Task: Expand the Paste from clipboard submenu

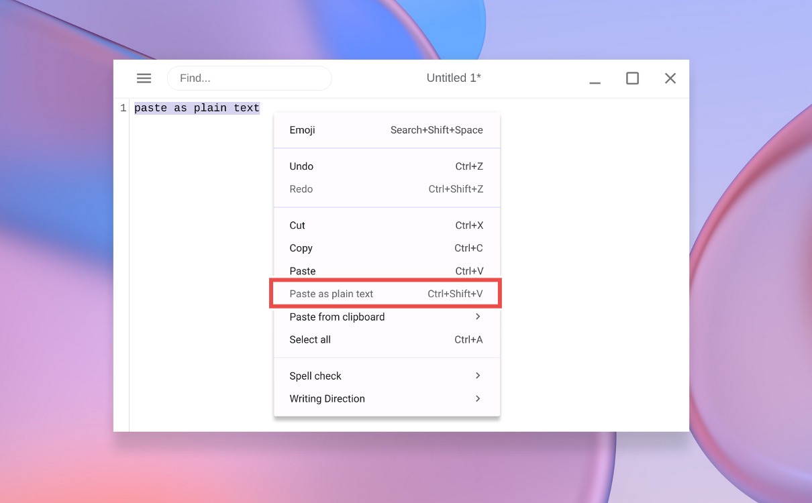Action: click(x=387, y=317)
